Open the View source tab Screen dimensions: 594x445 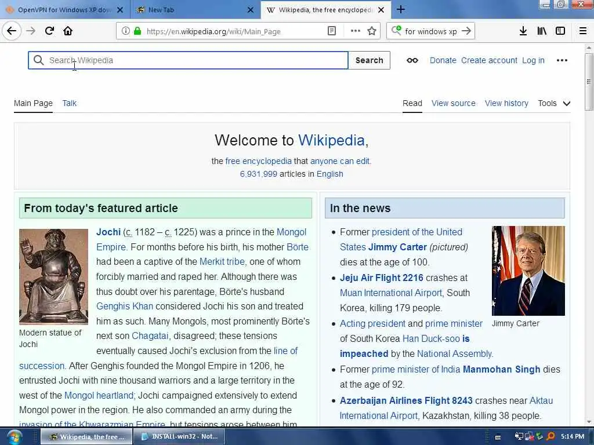pyautogui.click(x=454, y=103)
